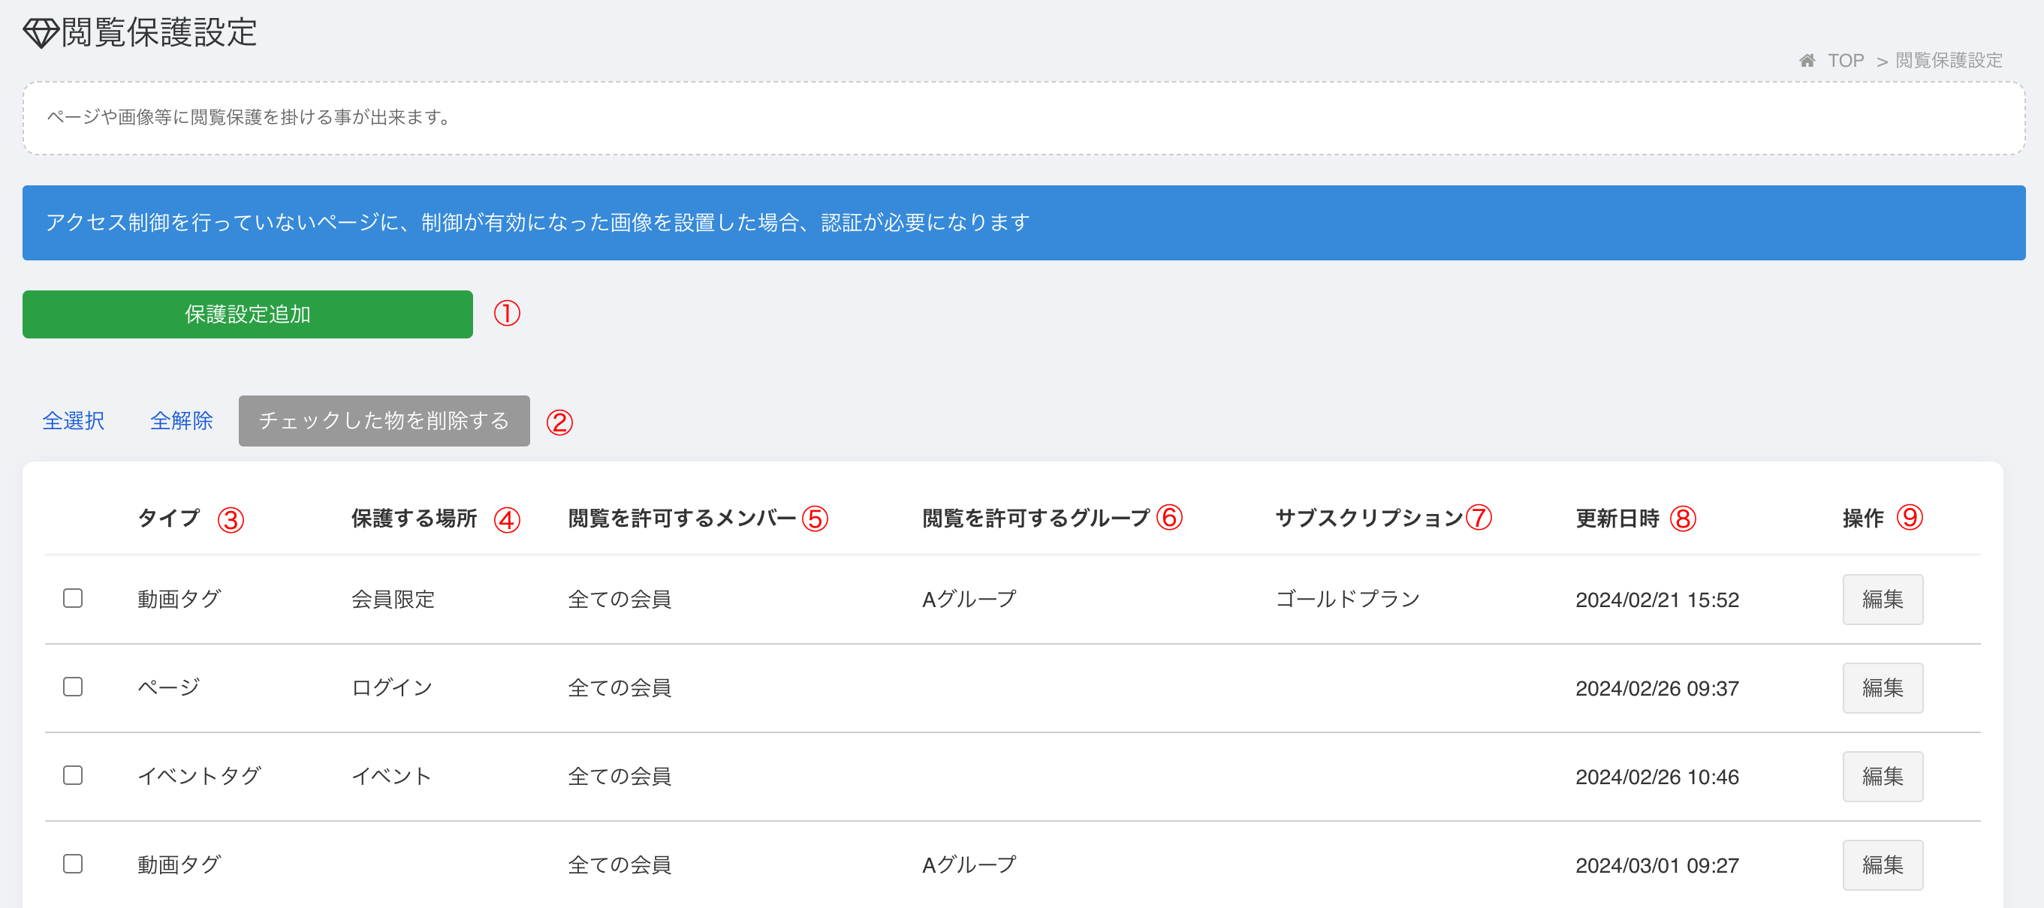Click the 全選択 link
This screenshot has width=2044, height=908.
point(73,420)
